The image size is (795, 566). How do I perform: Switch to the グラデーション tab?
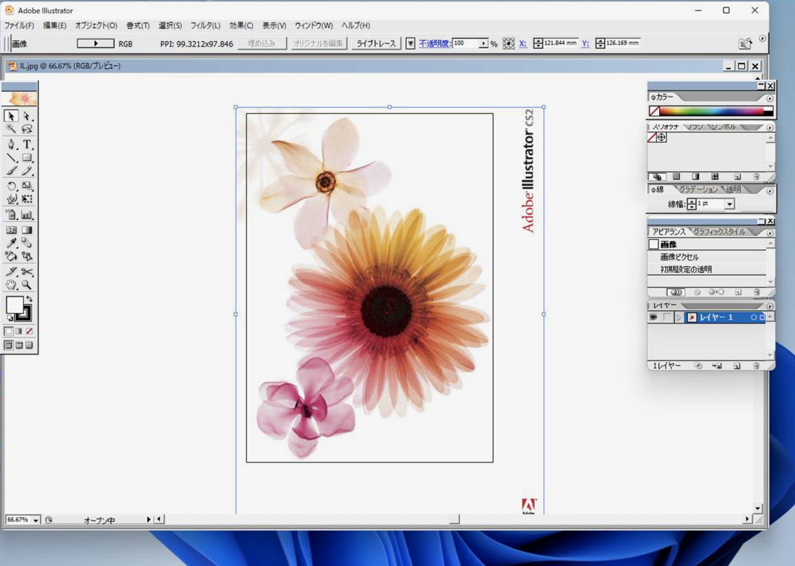point(698,190)
